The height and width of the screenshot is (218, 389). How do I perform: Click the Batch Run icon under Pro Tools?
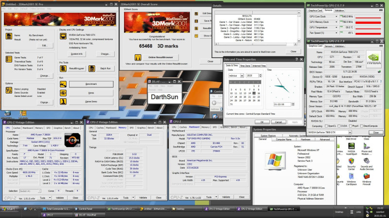pyautogui.click(x=92, y=68)
